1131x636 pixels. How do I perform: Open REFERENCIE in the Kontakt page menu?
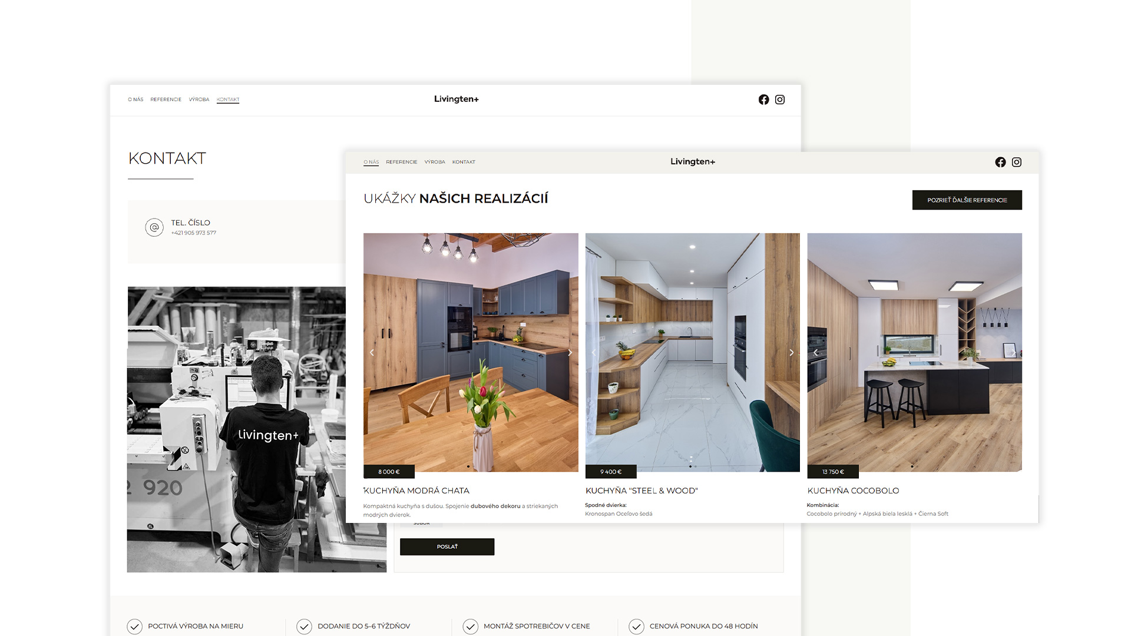tap(166, 100)
